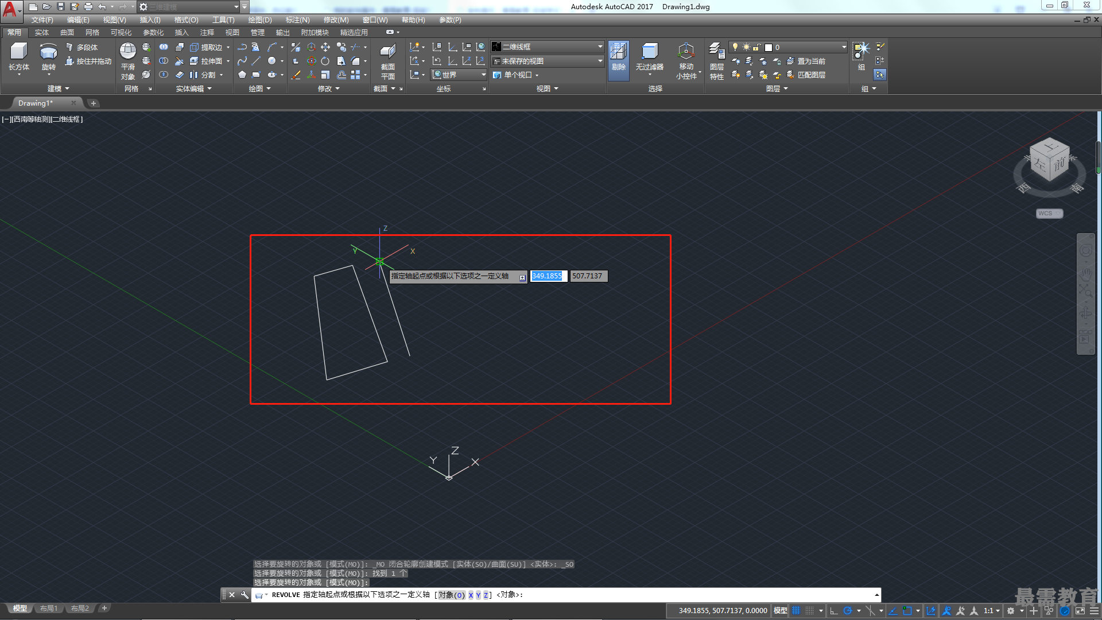Toggle ortho mode in status bar
Image resolution: width=1102 pixels, height=620 pixels.
(834, 610)
